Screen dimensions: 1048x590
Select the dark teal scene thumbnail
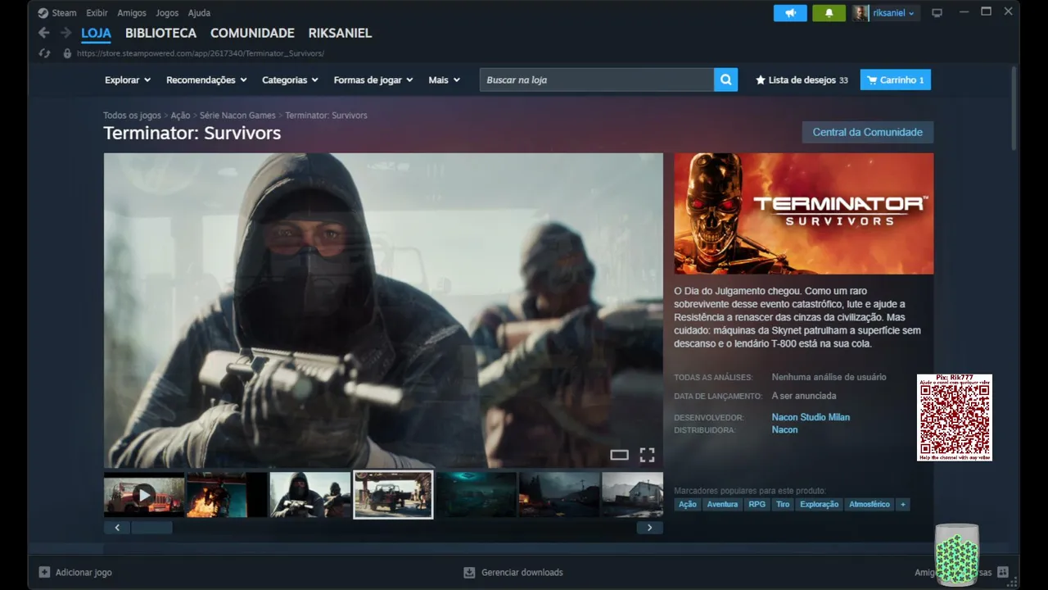coord(477,495)
